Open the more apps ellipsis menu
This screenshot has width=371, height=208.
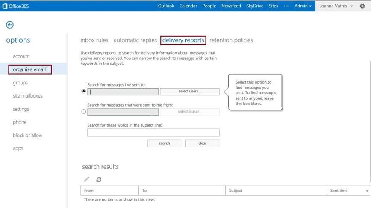(286, 6)
